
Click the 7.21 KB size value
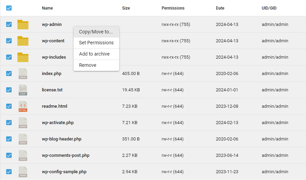click(130, 123)
